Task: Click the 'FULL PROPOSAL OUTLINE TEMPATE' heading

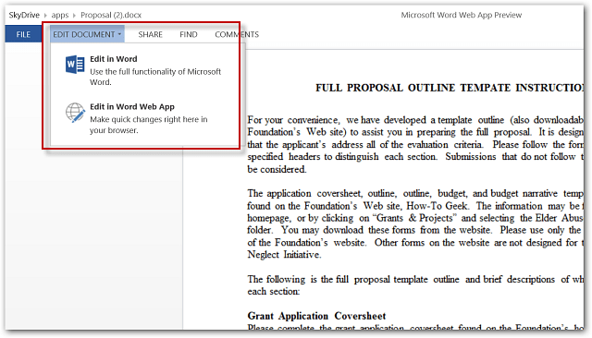Action: pos(450,88)
